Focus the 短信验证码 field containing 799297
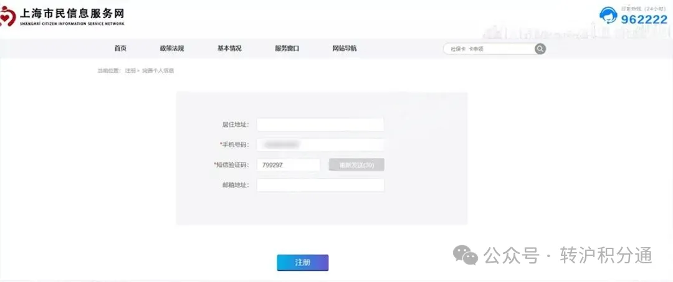Image resolution: width=673 pixels, height=282 pixels. pyautogui.click(x=289, y=165)
